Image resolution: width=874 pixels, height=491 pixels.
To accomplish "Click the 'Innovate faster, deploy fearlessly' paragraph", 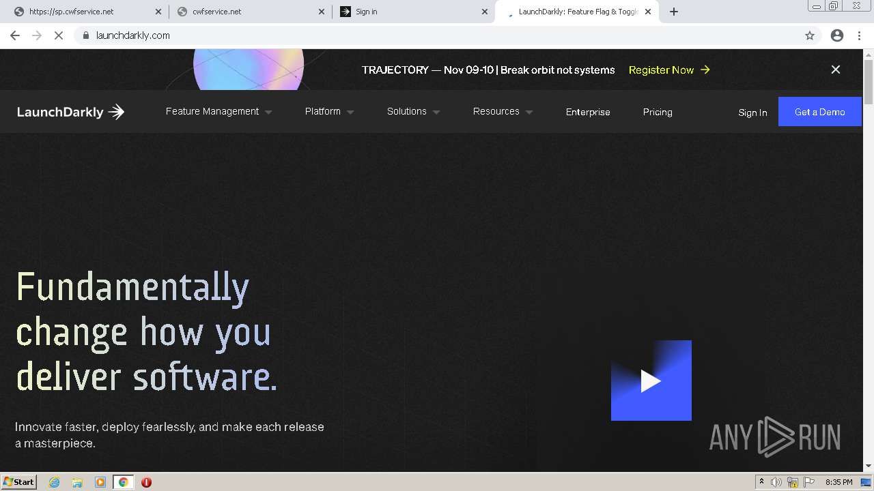I will (x=169, y=435).
